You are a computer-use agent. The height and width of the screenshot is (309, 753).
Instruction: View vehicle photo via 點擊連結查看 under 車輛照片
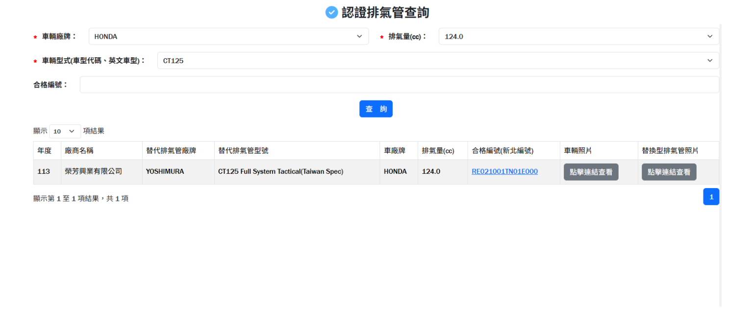tap(591, 172)
